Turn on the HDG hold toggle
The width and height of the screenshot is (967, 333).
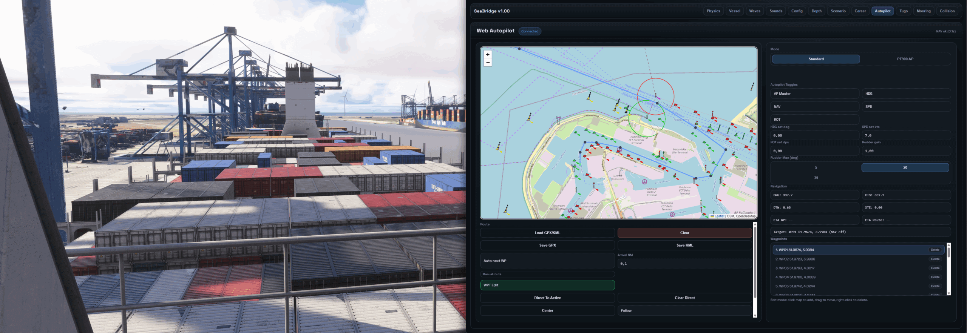point(906,94)
